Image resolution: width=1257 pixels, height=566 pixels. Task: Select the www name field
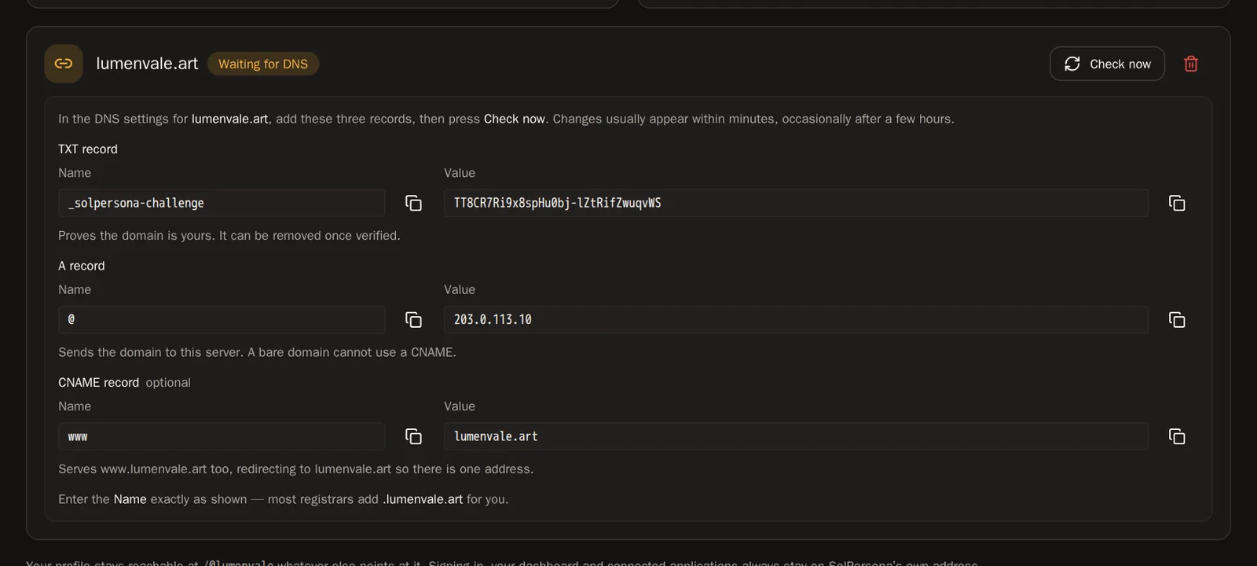(x=222, y=436)
